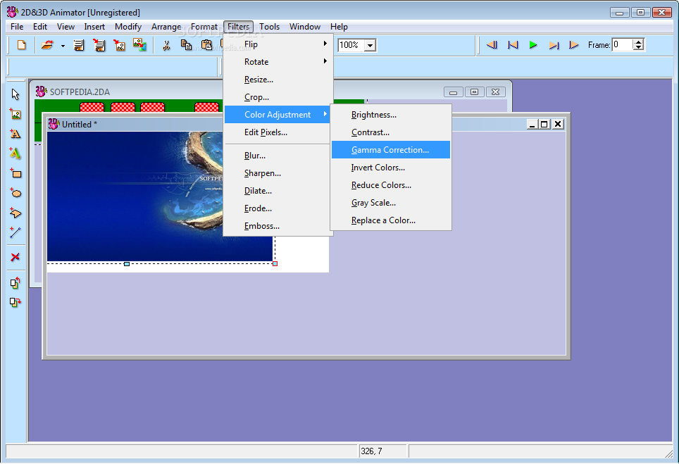
Task: Choose Gray Scale... in the submenu
Action: [x=391, y=203]
